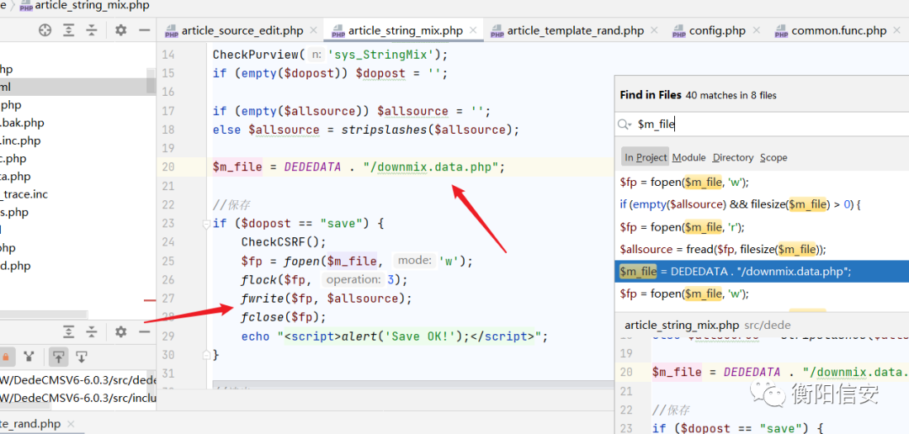
Task: Hide the bottom tool window via minus icon
Action: pyautogui.click(x=145, y=332)
